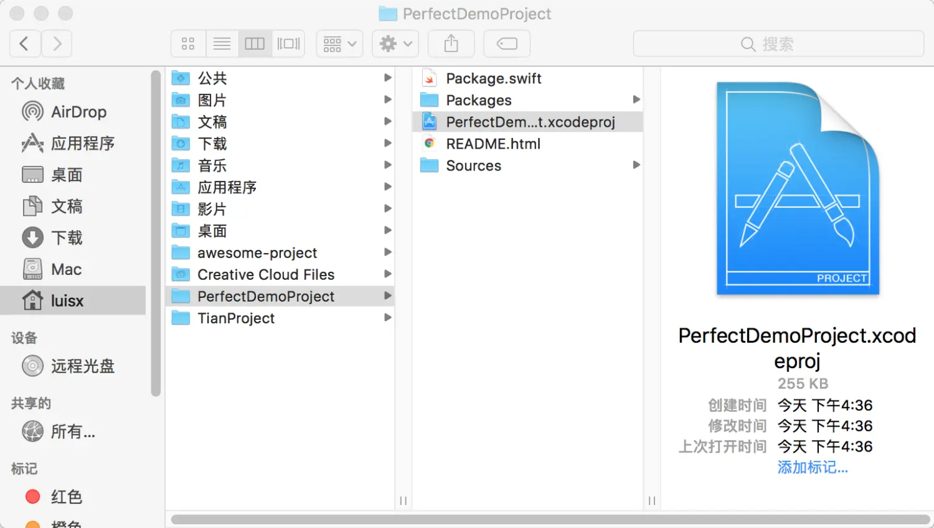Click the PerfectDemoProject.xcodeproj preview filename
This screenshot has width=934, height=528.
tap(797, 348)
